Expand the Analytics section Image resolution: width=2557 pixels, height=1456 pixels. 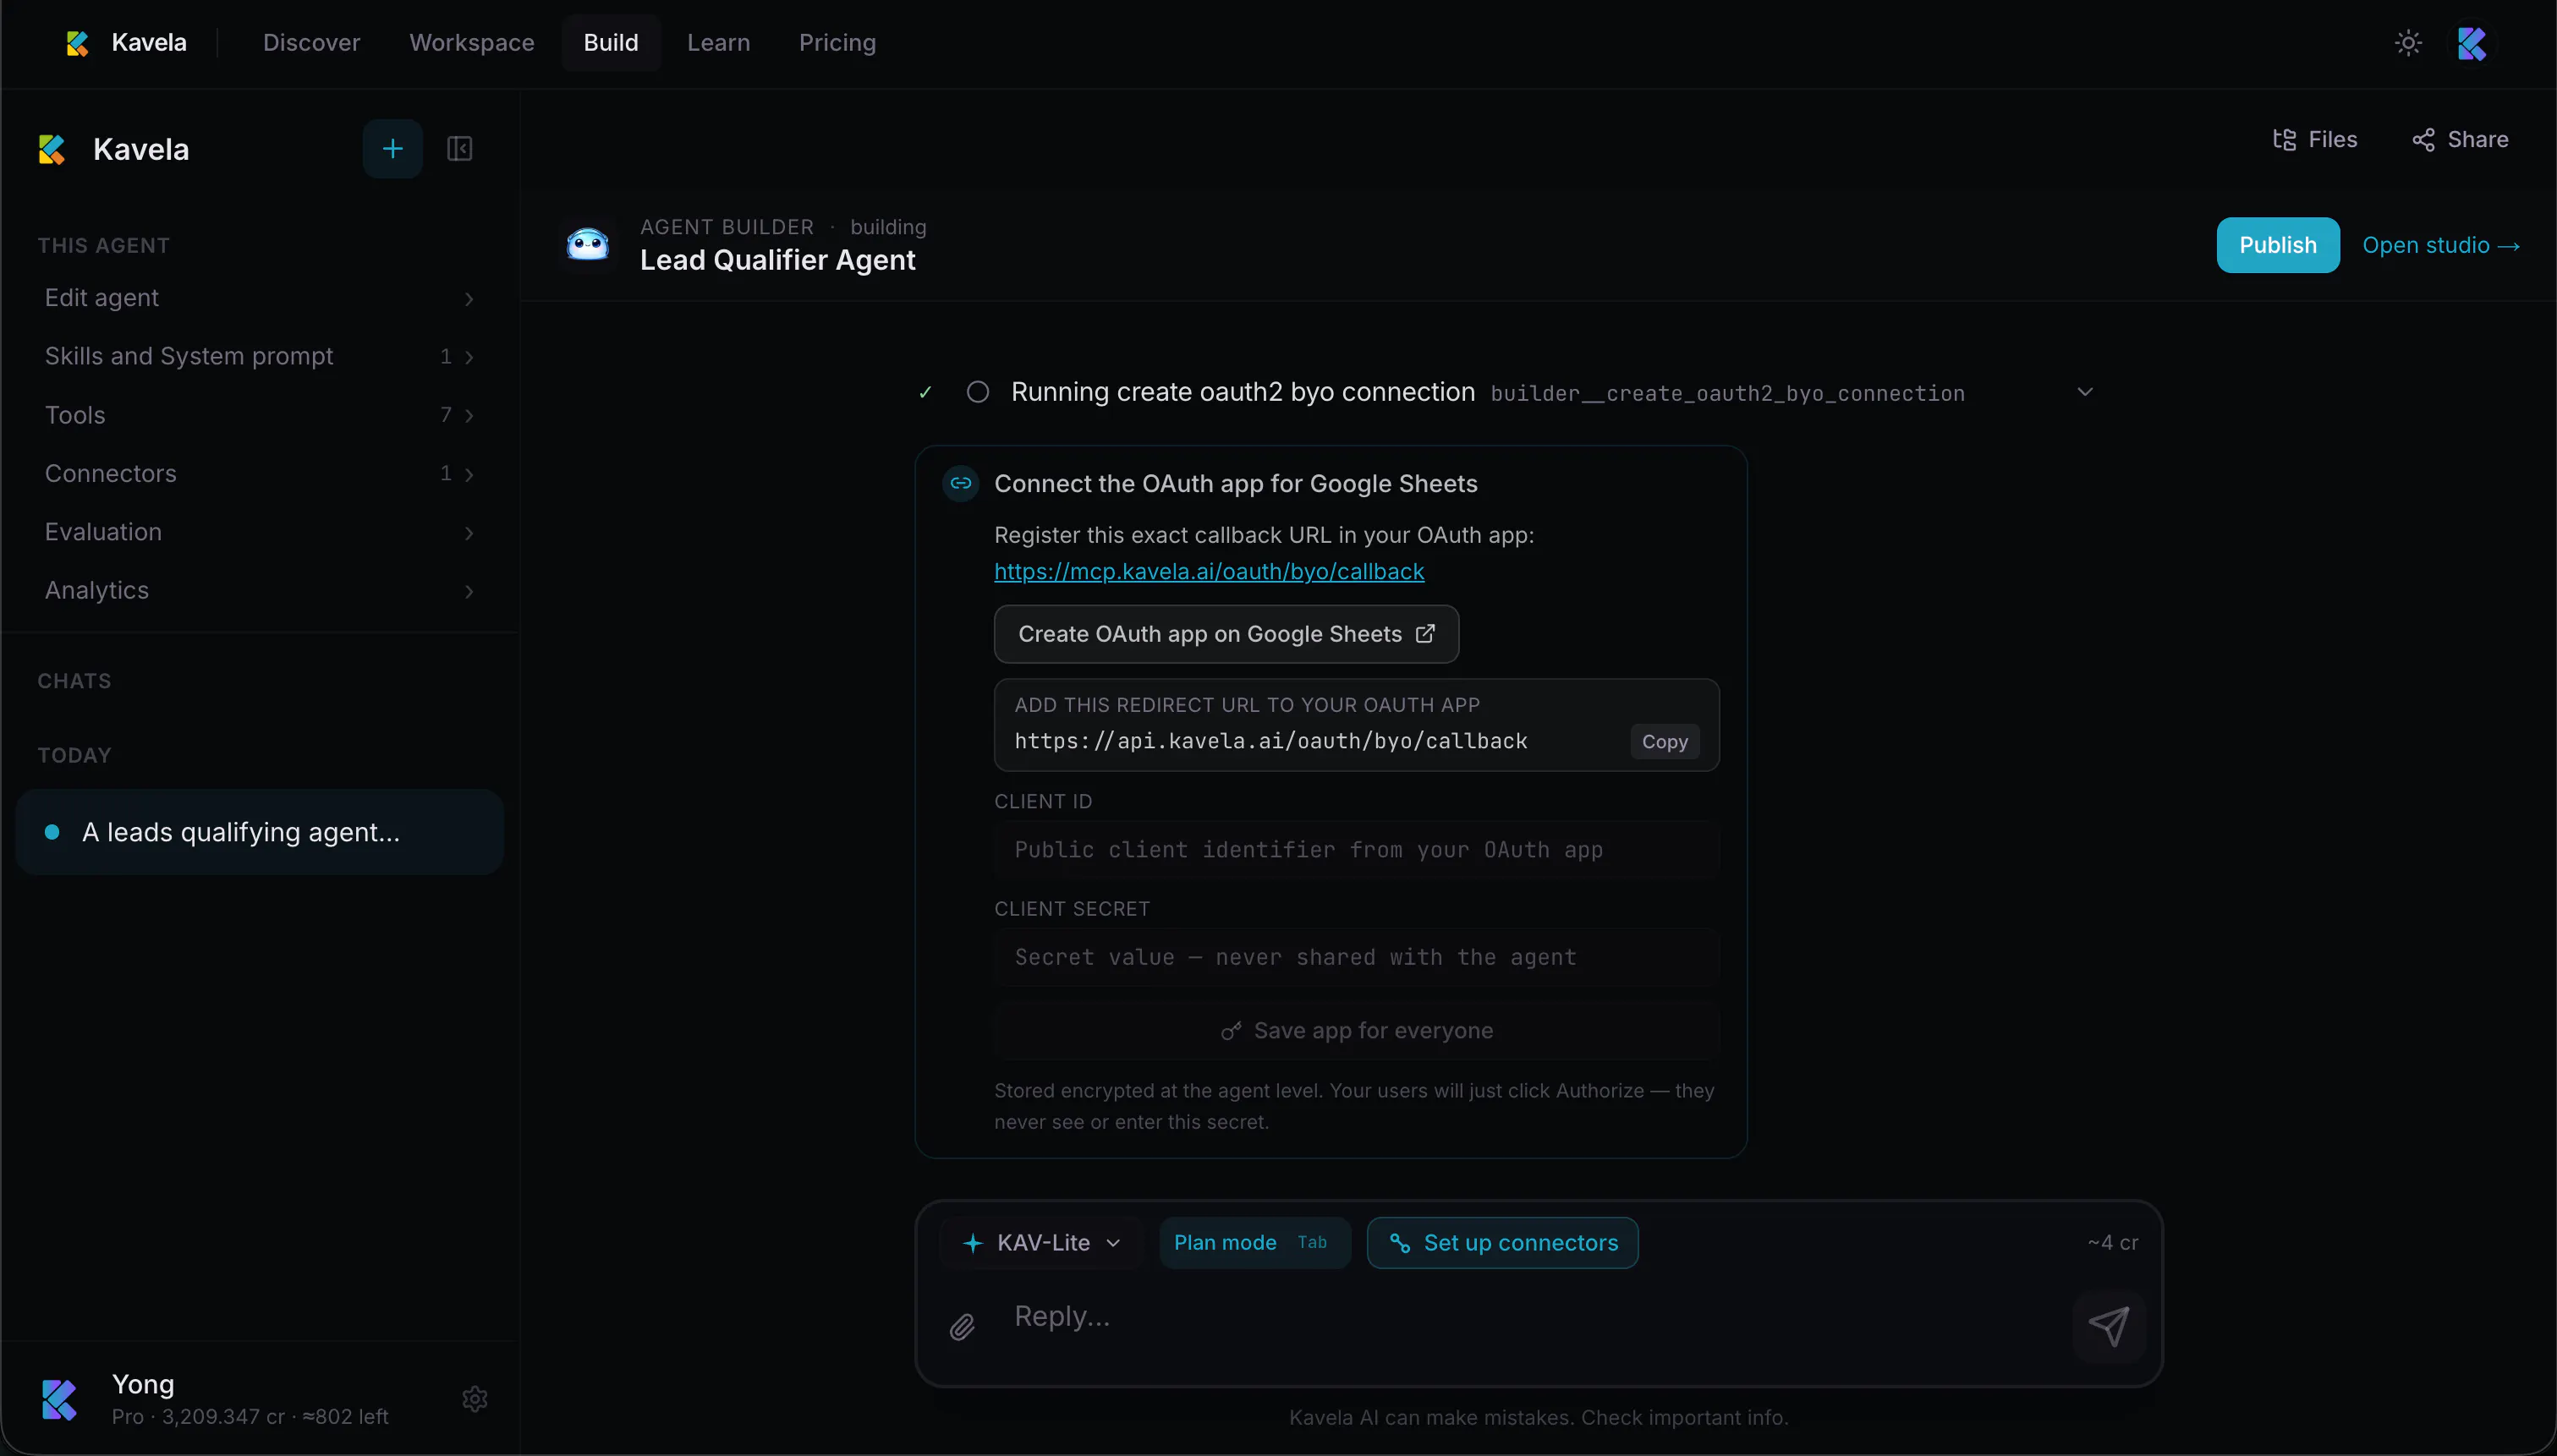259,590
